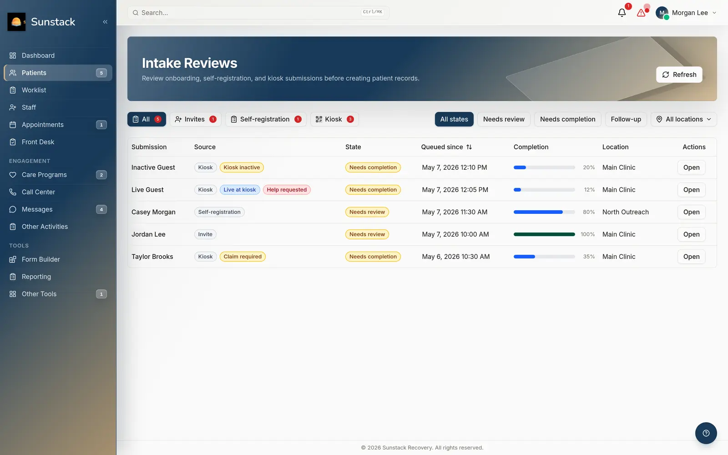The width and height of the screenshot is (728, 455).
Task: Click the Patients people icon in the sidebar
Action: [13, 73]
